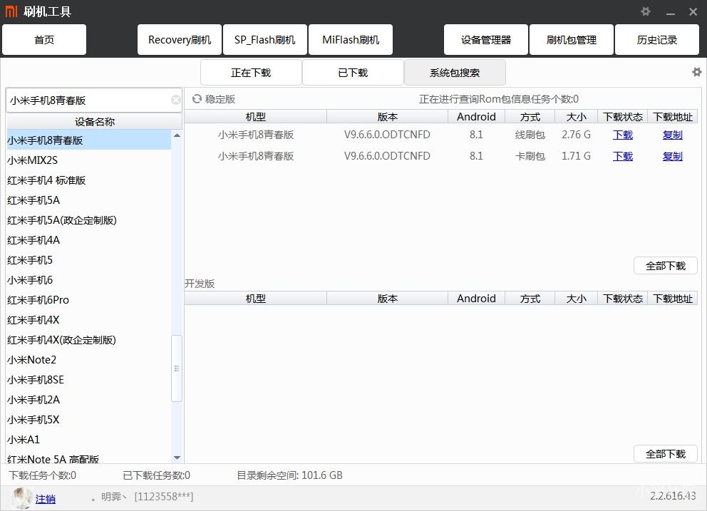This screenshot has width=707, height=511.
Task: Open the 历史记录 history tab
Action: [657, 40]
